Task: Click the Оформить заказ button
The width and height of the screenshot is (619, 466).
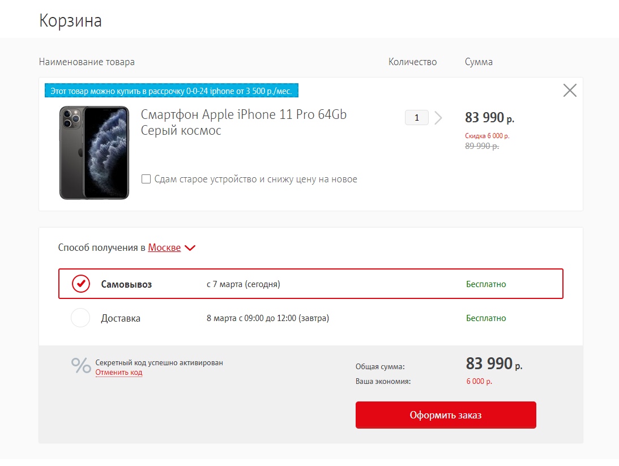Action: pyautogui.click(x=446, y=414)
